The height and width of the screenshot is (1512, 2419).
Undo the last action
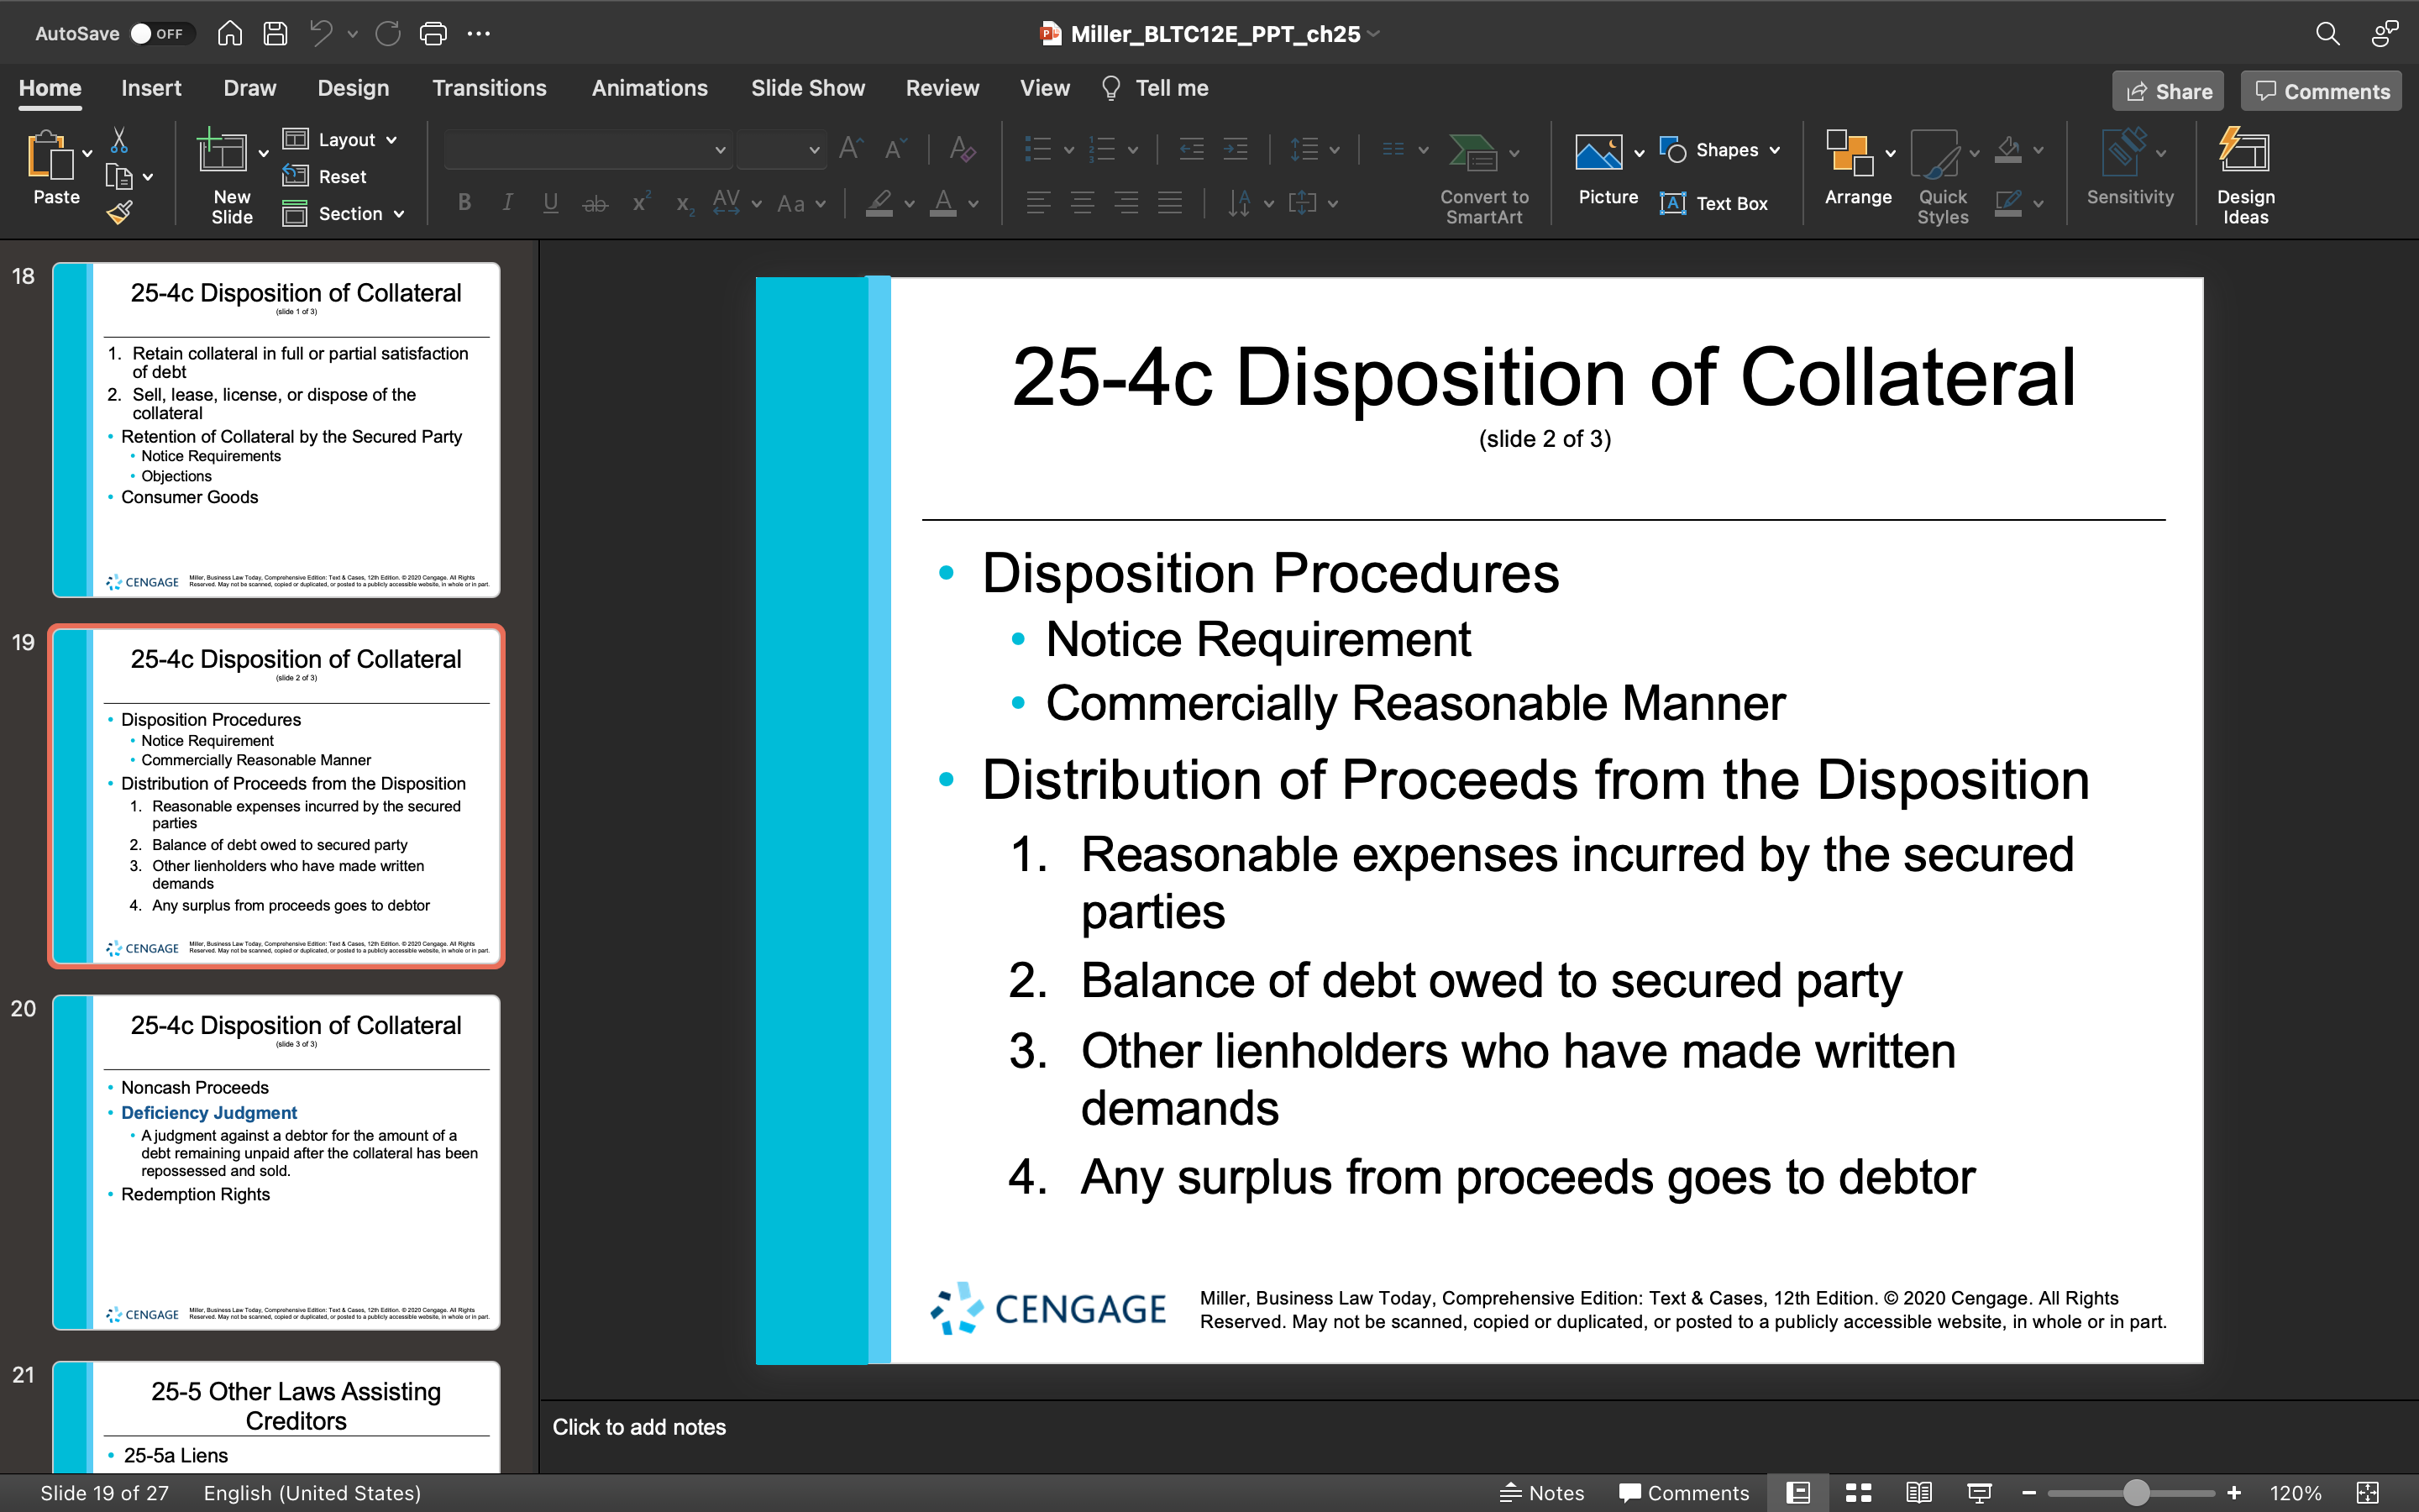coord(321,34)
